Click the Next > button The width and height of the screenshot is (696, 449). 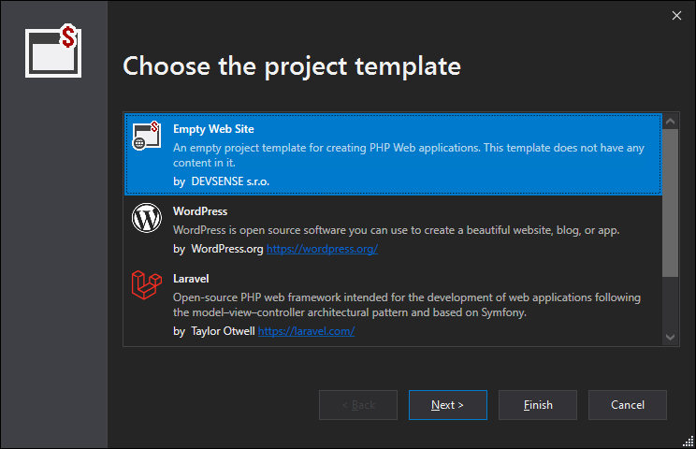pos(448,405)
